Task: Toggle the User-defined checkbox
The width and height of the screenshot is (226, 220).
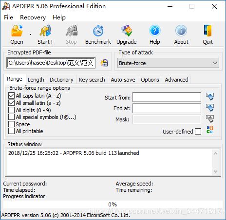Action: click(198, 132)
